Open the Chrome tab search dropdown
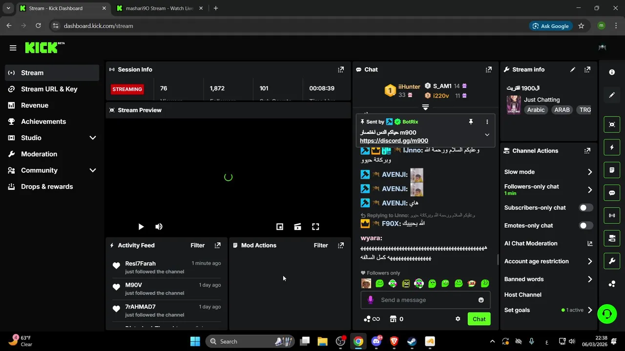Screen dimensions: 625x351 pos(8,8)
